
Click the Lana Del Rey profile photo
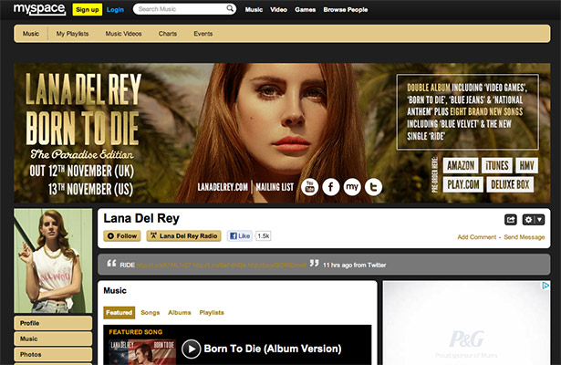point(53,261)
